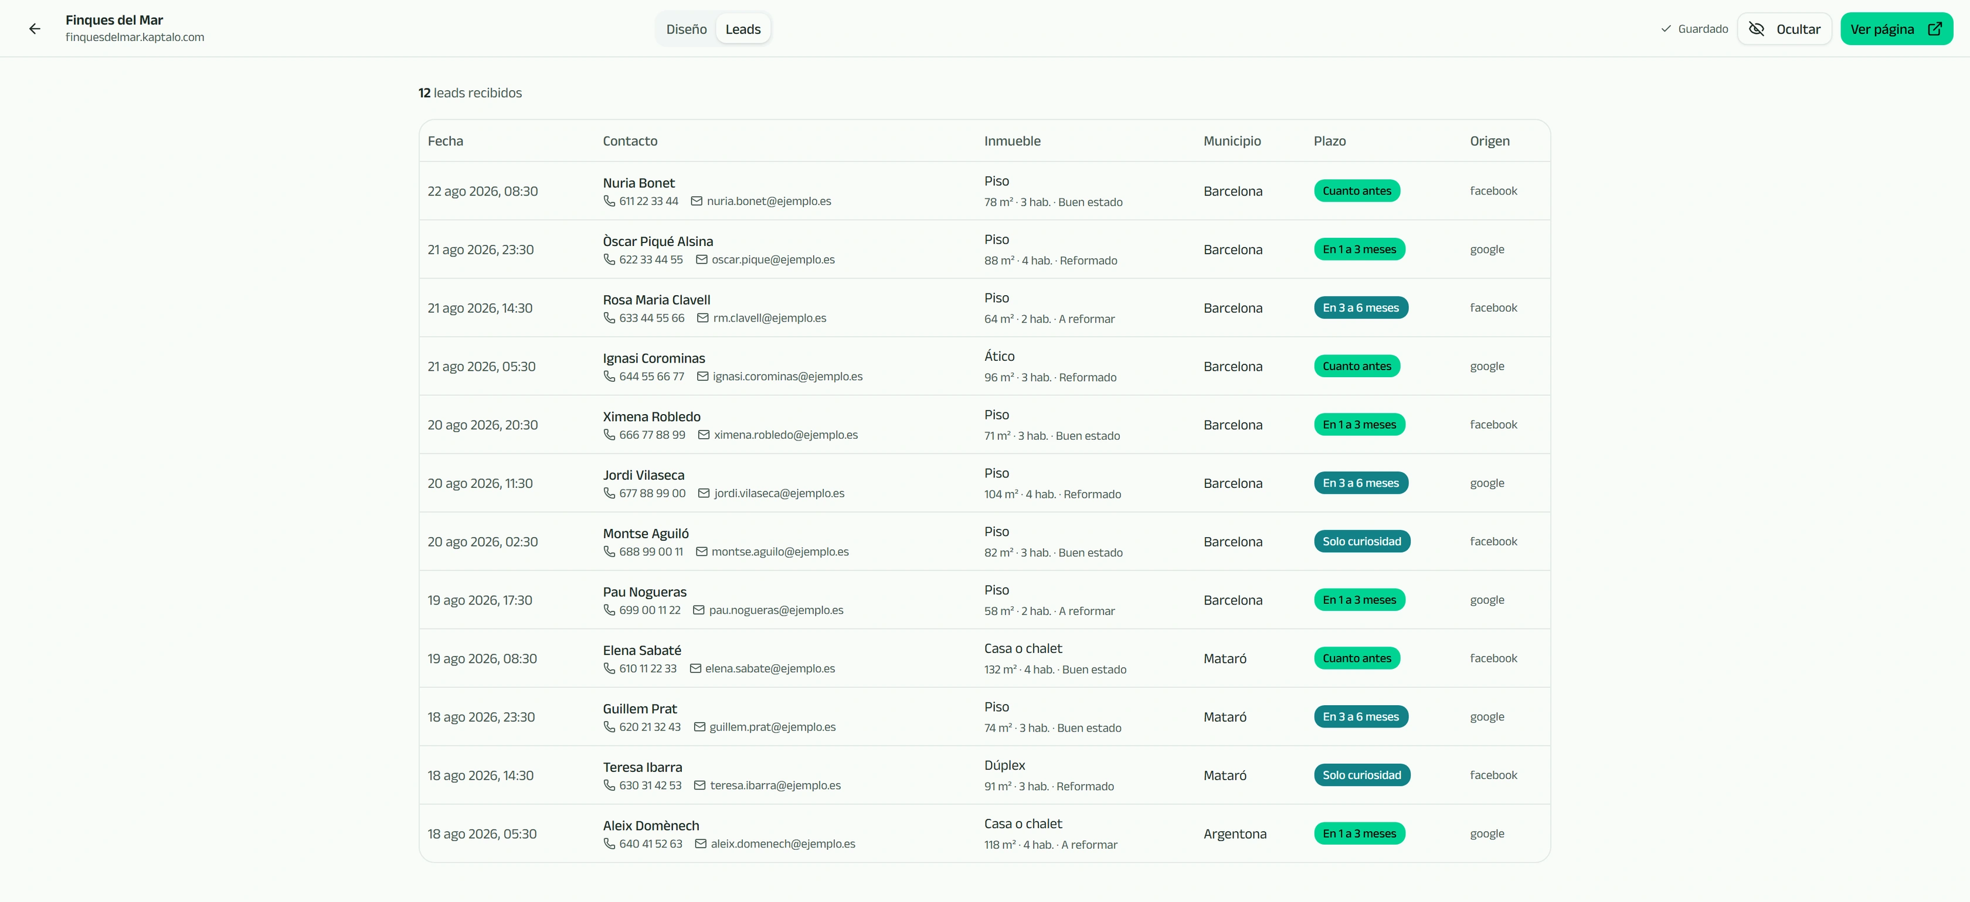Click the 12 leads recibidos count
1970x902 pixels.
click(470, 93)
